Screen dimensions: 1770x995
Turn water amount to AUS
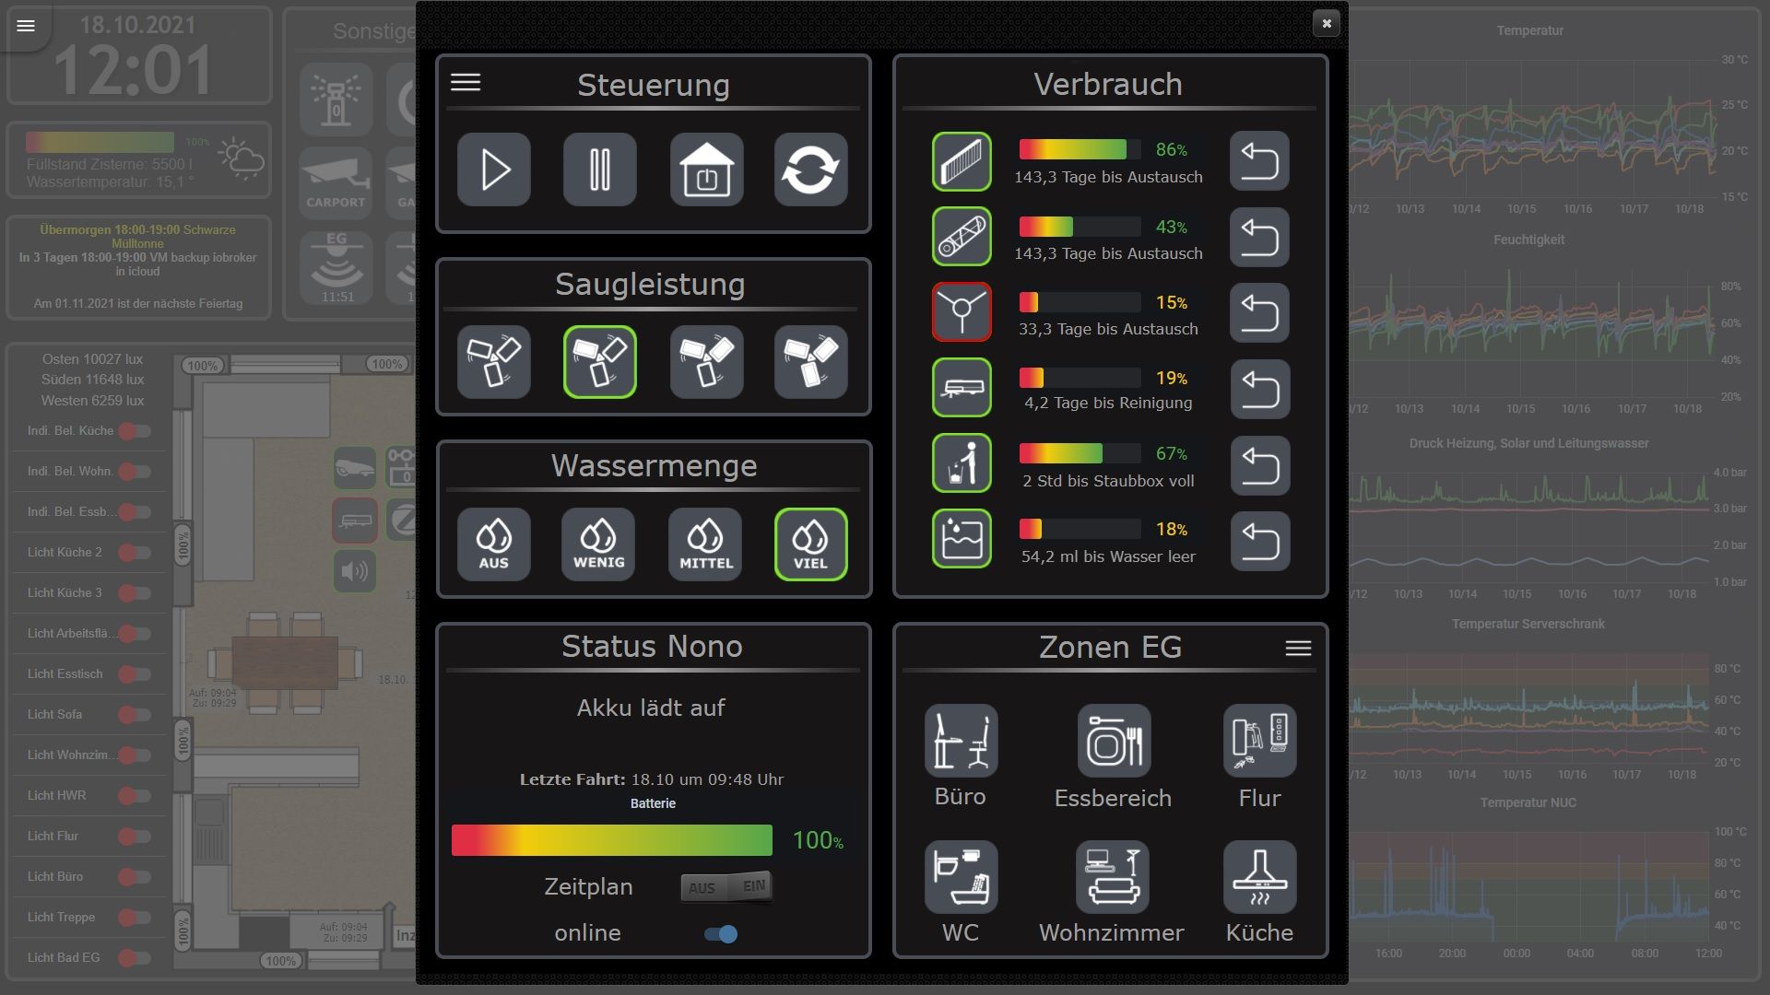point(494,544)
